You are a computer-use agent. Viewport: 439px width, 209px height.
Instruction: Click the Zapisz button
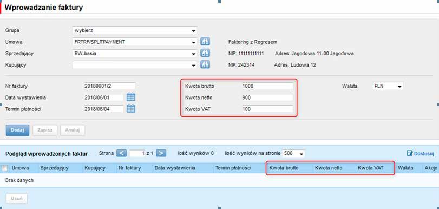click(45, 130)
